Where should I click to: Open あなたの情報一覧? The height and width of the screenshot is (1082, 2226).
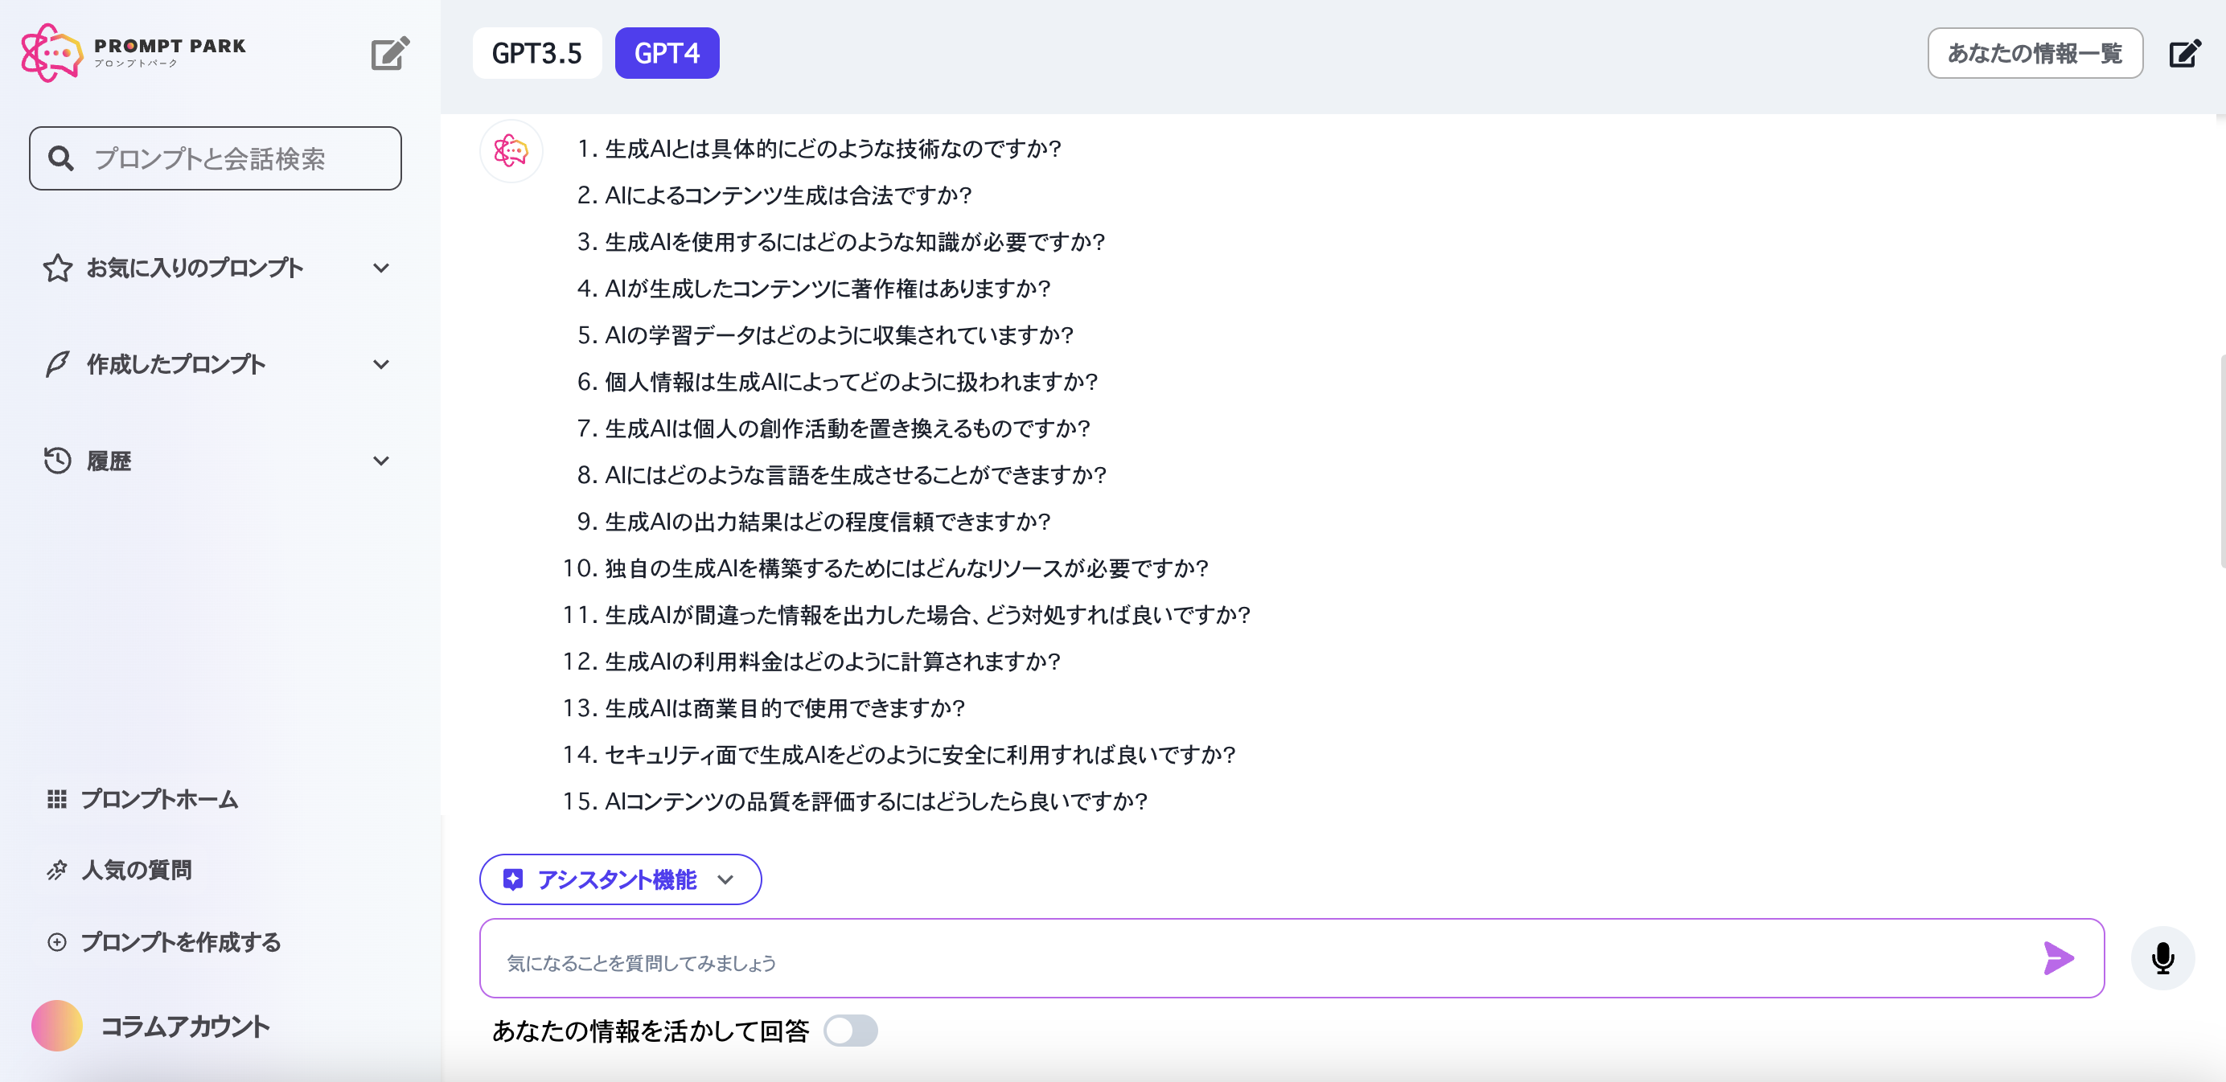click(2035, 51)
